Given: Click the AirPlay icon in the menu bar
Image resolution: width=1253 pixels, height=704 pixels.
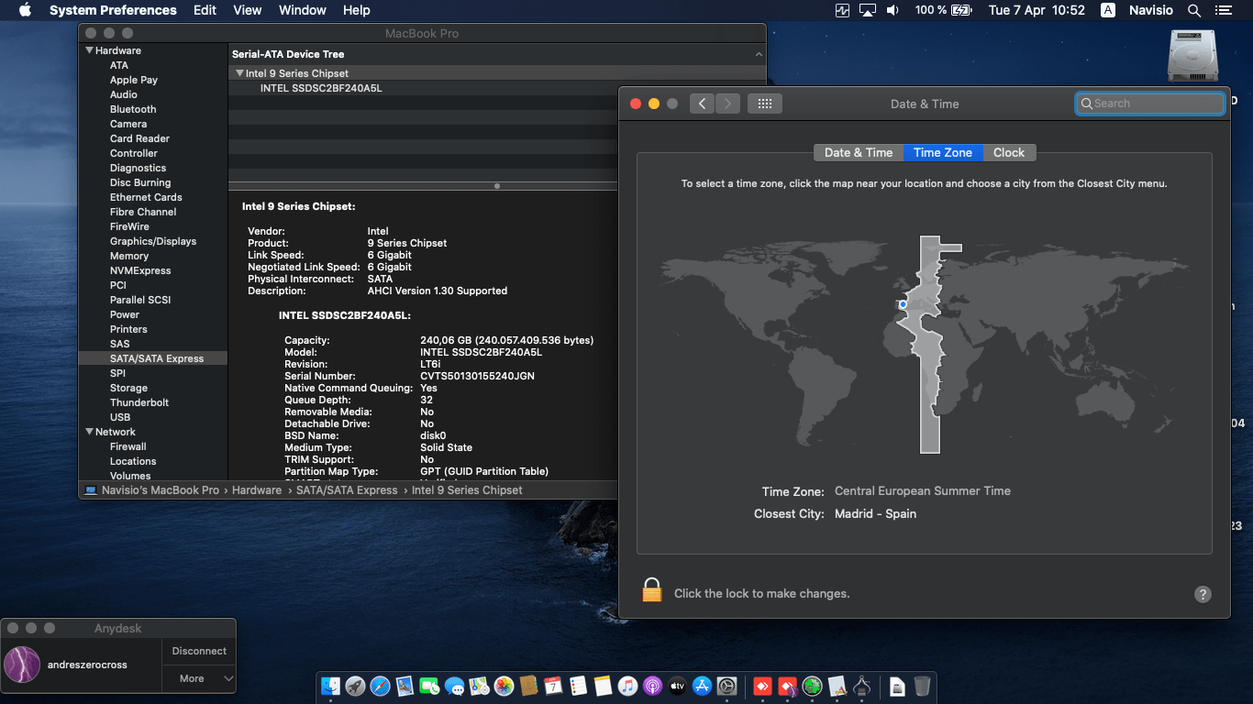Looking at the screenshot, I should point(868,10).
